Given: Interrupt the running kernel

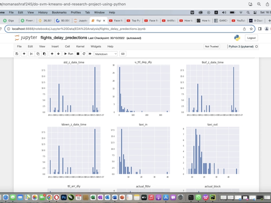Looking at the screenshot, I should click(78, 54).
